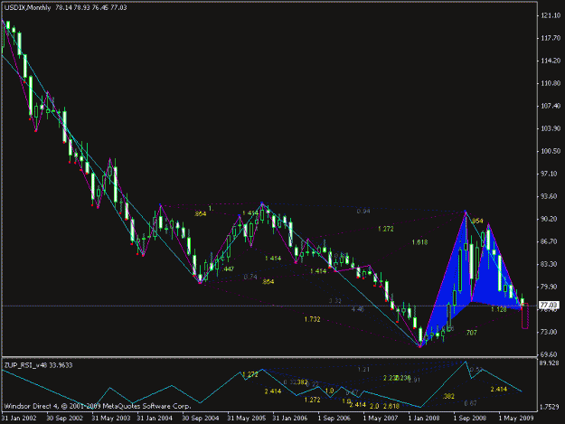Select the 100.50 price axis label
The image size is (565, 424).
click(551, 151)
